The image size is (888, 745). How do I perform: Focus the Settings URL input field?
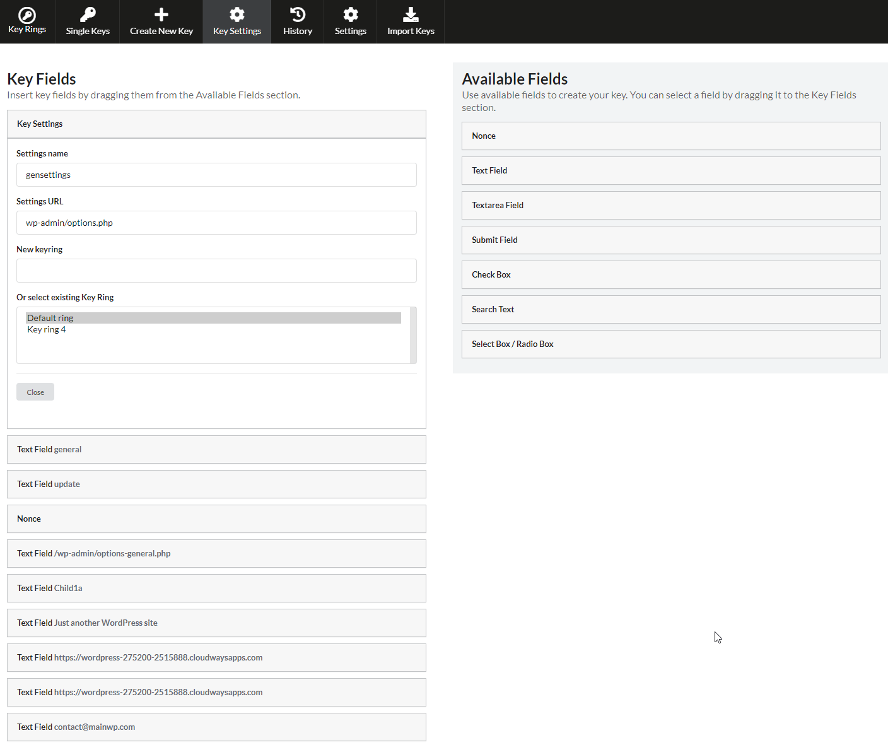(216, 223)
